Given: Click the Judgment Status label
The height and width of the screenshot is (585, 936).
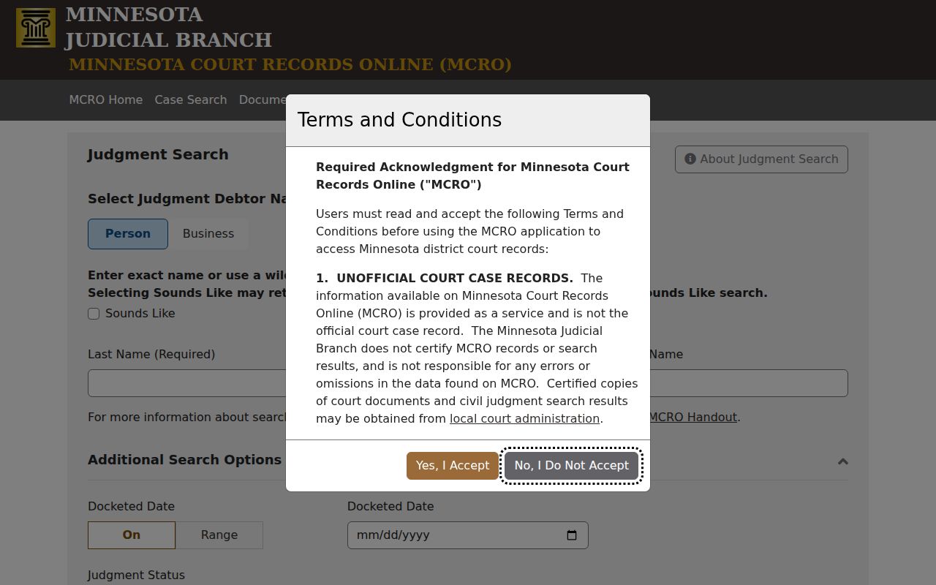Looking at the screenshot, I should point(136,575).
